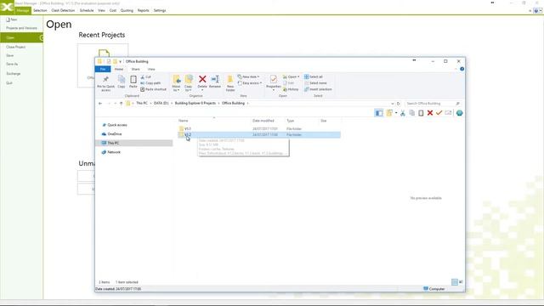Viewport: 544px width, 306px height.
Task: Click Exchange in Manager sidebar
Action: point(14,74)
